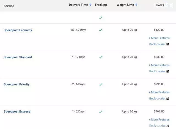Sort by Rates arrows icon
Screen dimensions: 176x129
pos(166,5)
